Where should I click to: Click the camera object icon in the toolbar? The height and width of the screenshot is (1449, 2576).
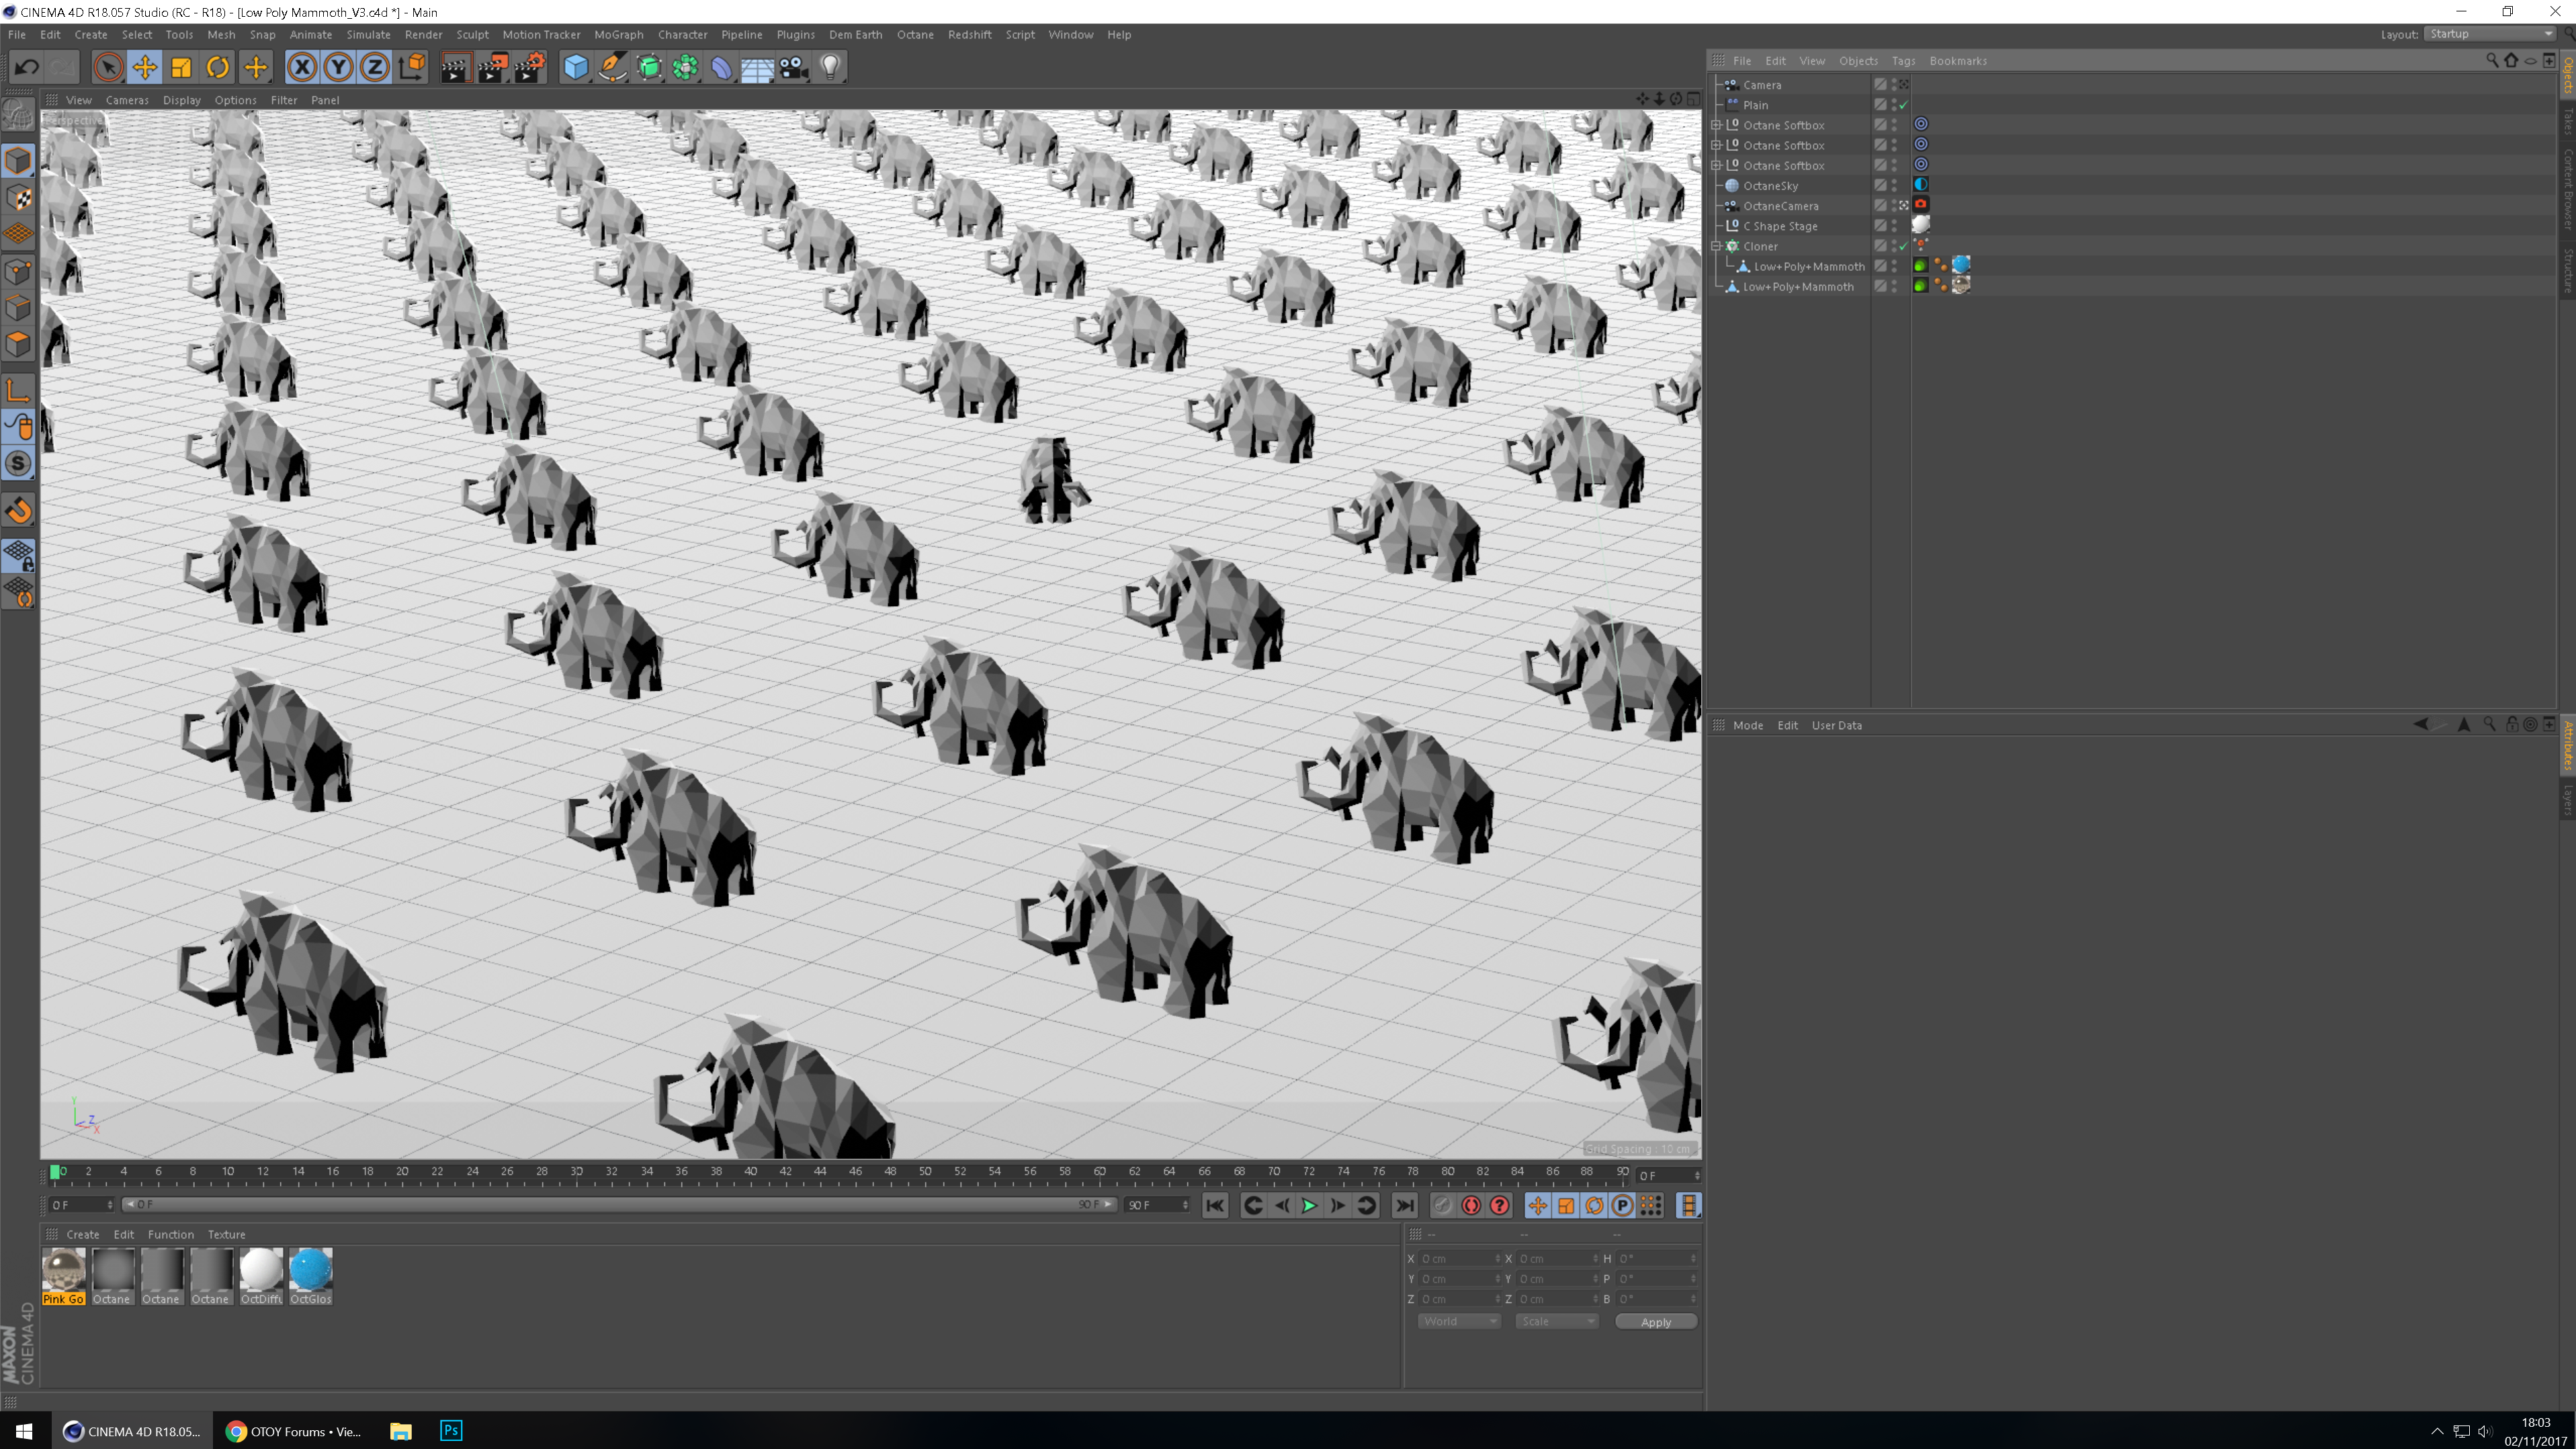coord(794,67)
